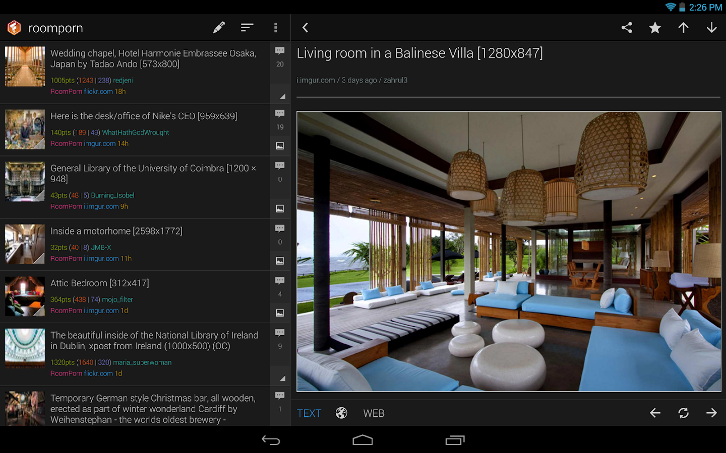Go back with the chevron arrow
The width and height of the screenshot is (726, 453).
305,28
